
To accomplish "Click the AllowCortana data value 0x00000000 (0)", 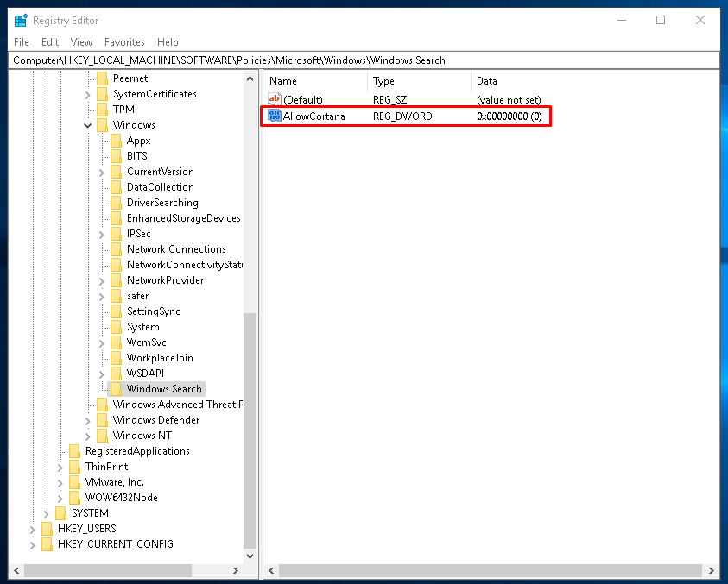I will pyautogui.click(x=510, y=116).
